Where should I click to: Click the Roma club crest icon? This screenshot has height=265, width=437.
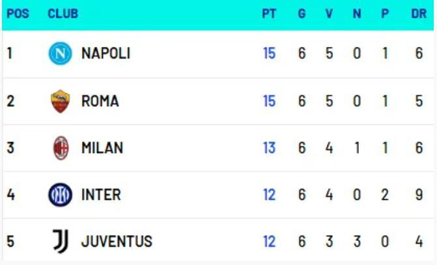pyautogui.click(x=61, y=101)
